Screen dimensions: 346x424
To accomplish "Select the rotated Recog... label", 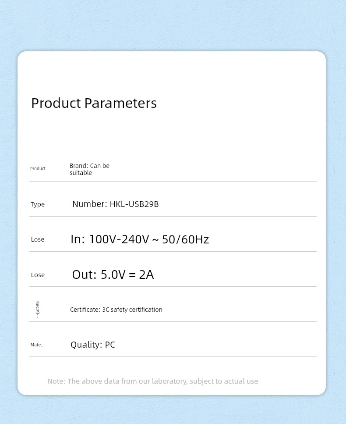I will [x=38, y=310].
